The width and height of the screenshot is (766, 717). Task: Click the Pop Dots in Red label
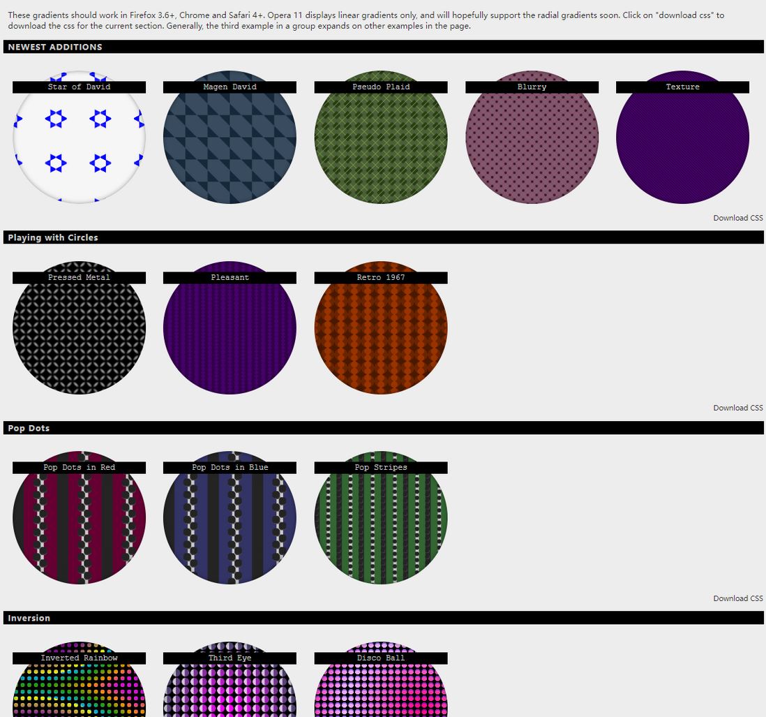(79, 468)
